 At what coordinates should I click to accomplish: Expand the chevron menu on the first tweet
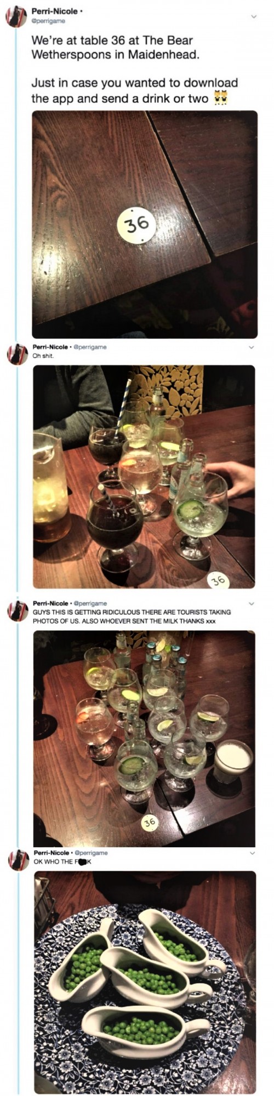tap(253, 17)
